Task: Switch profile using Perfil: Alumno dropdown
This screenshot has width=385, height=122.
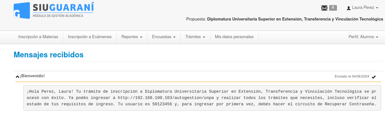Action: click(x=363, y=37)
